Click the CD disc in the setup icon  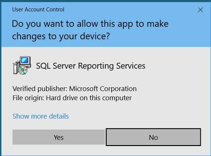click(23, 70)
